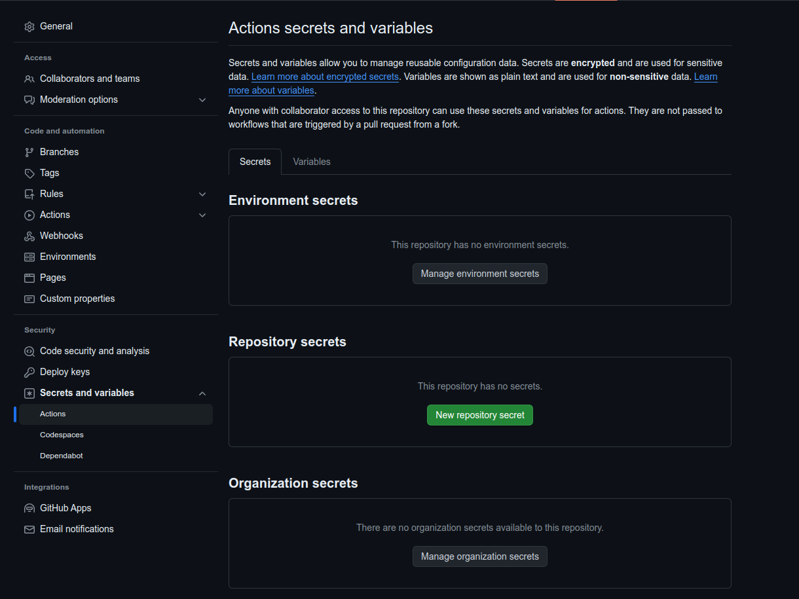
Task: Open the Deploy keys key icon
Action: 29,372
